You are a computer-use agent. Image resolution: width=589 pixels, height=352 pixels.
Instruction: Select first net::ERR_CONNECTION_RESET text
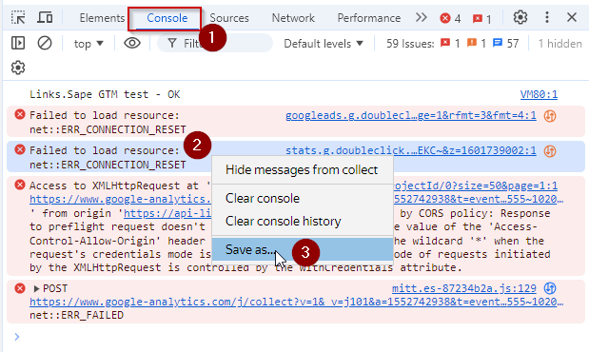[108, 129]
